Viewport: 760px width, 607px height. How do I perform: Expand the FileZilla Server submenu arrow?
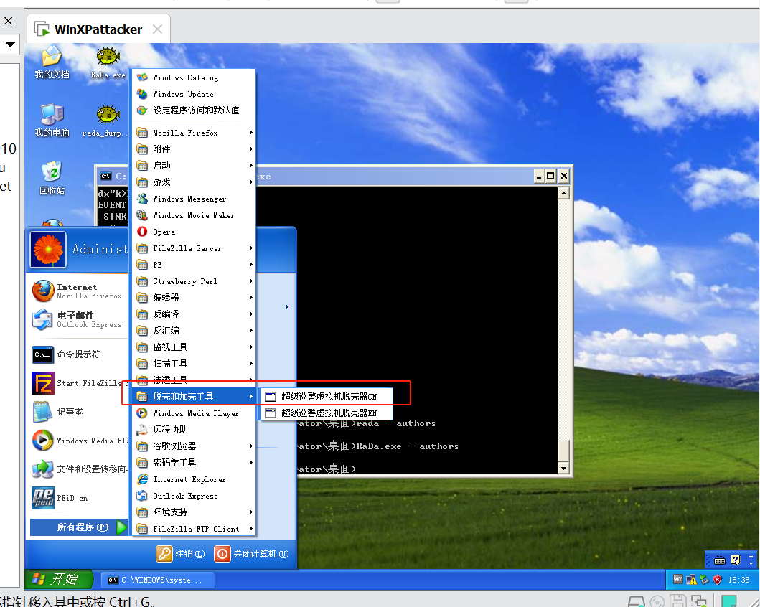point(250,248)
